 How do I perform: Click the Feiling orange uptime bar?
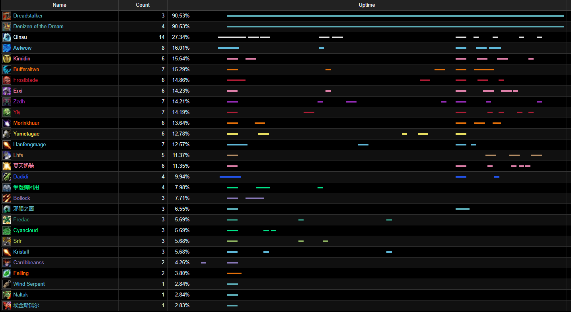234,273
